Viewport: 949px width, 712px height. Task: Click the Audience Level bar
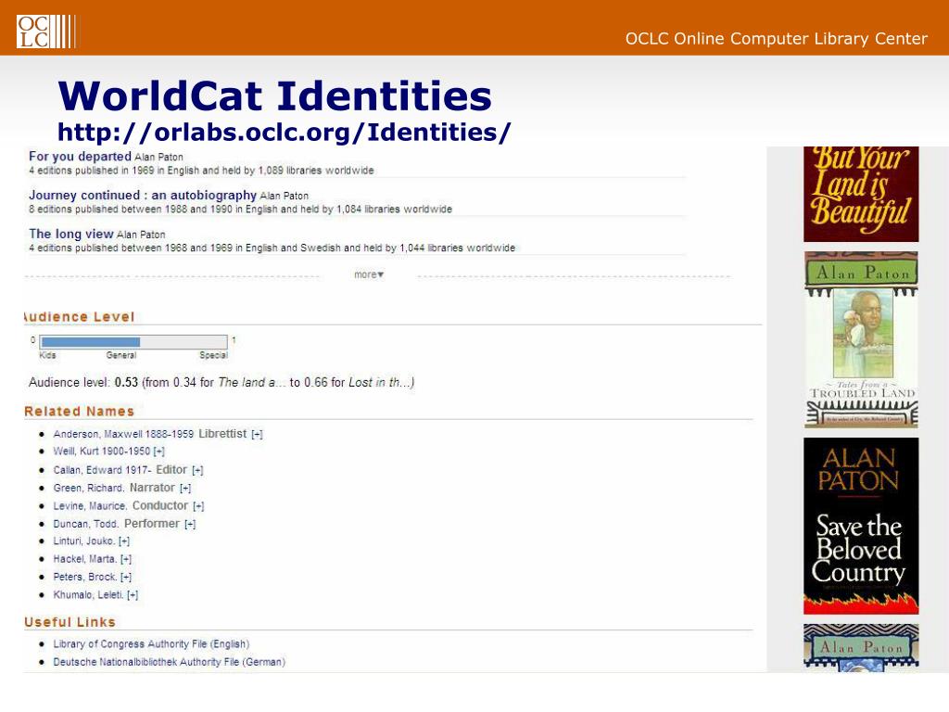click(133, 342)
